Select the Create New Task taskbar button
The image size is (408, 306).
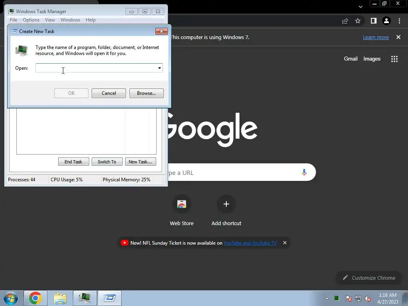[x=110, y=298]
